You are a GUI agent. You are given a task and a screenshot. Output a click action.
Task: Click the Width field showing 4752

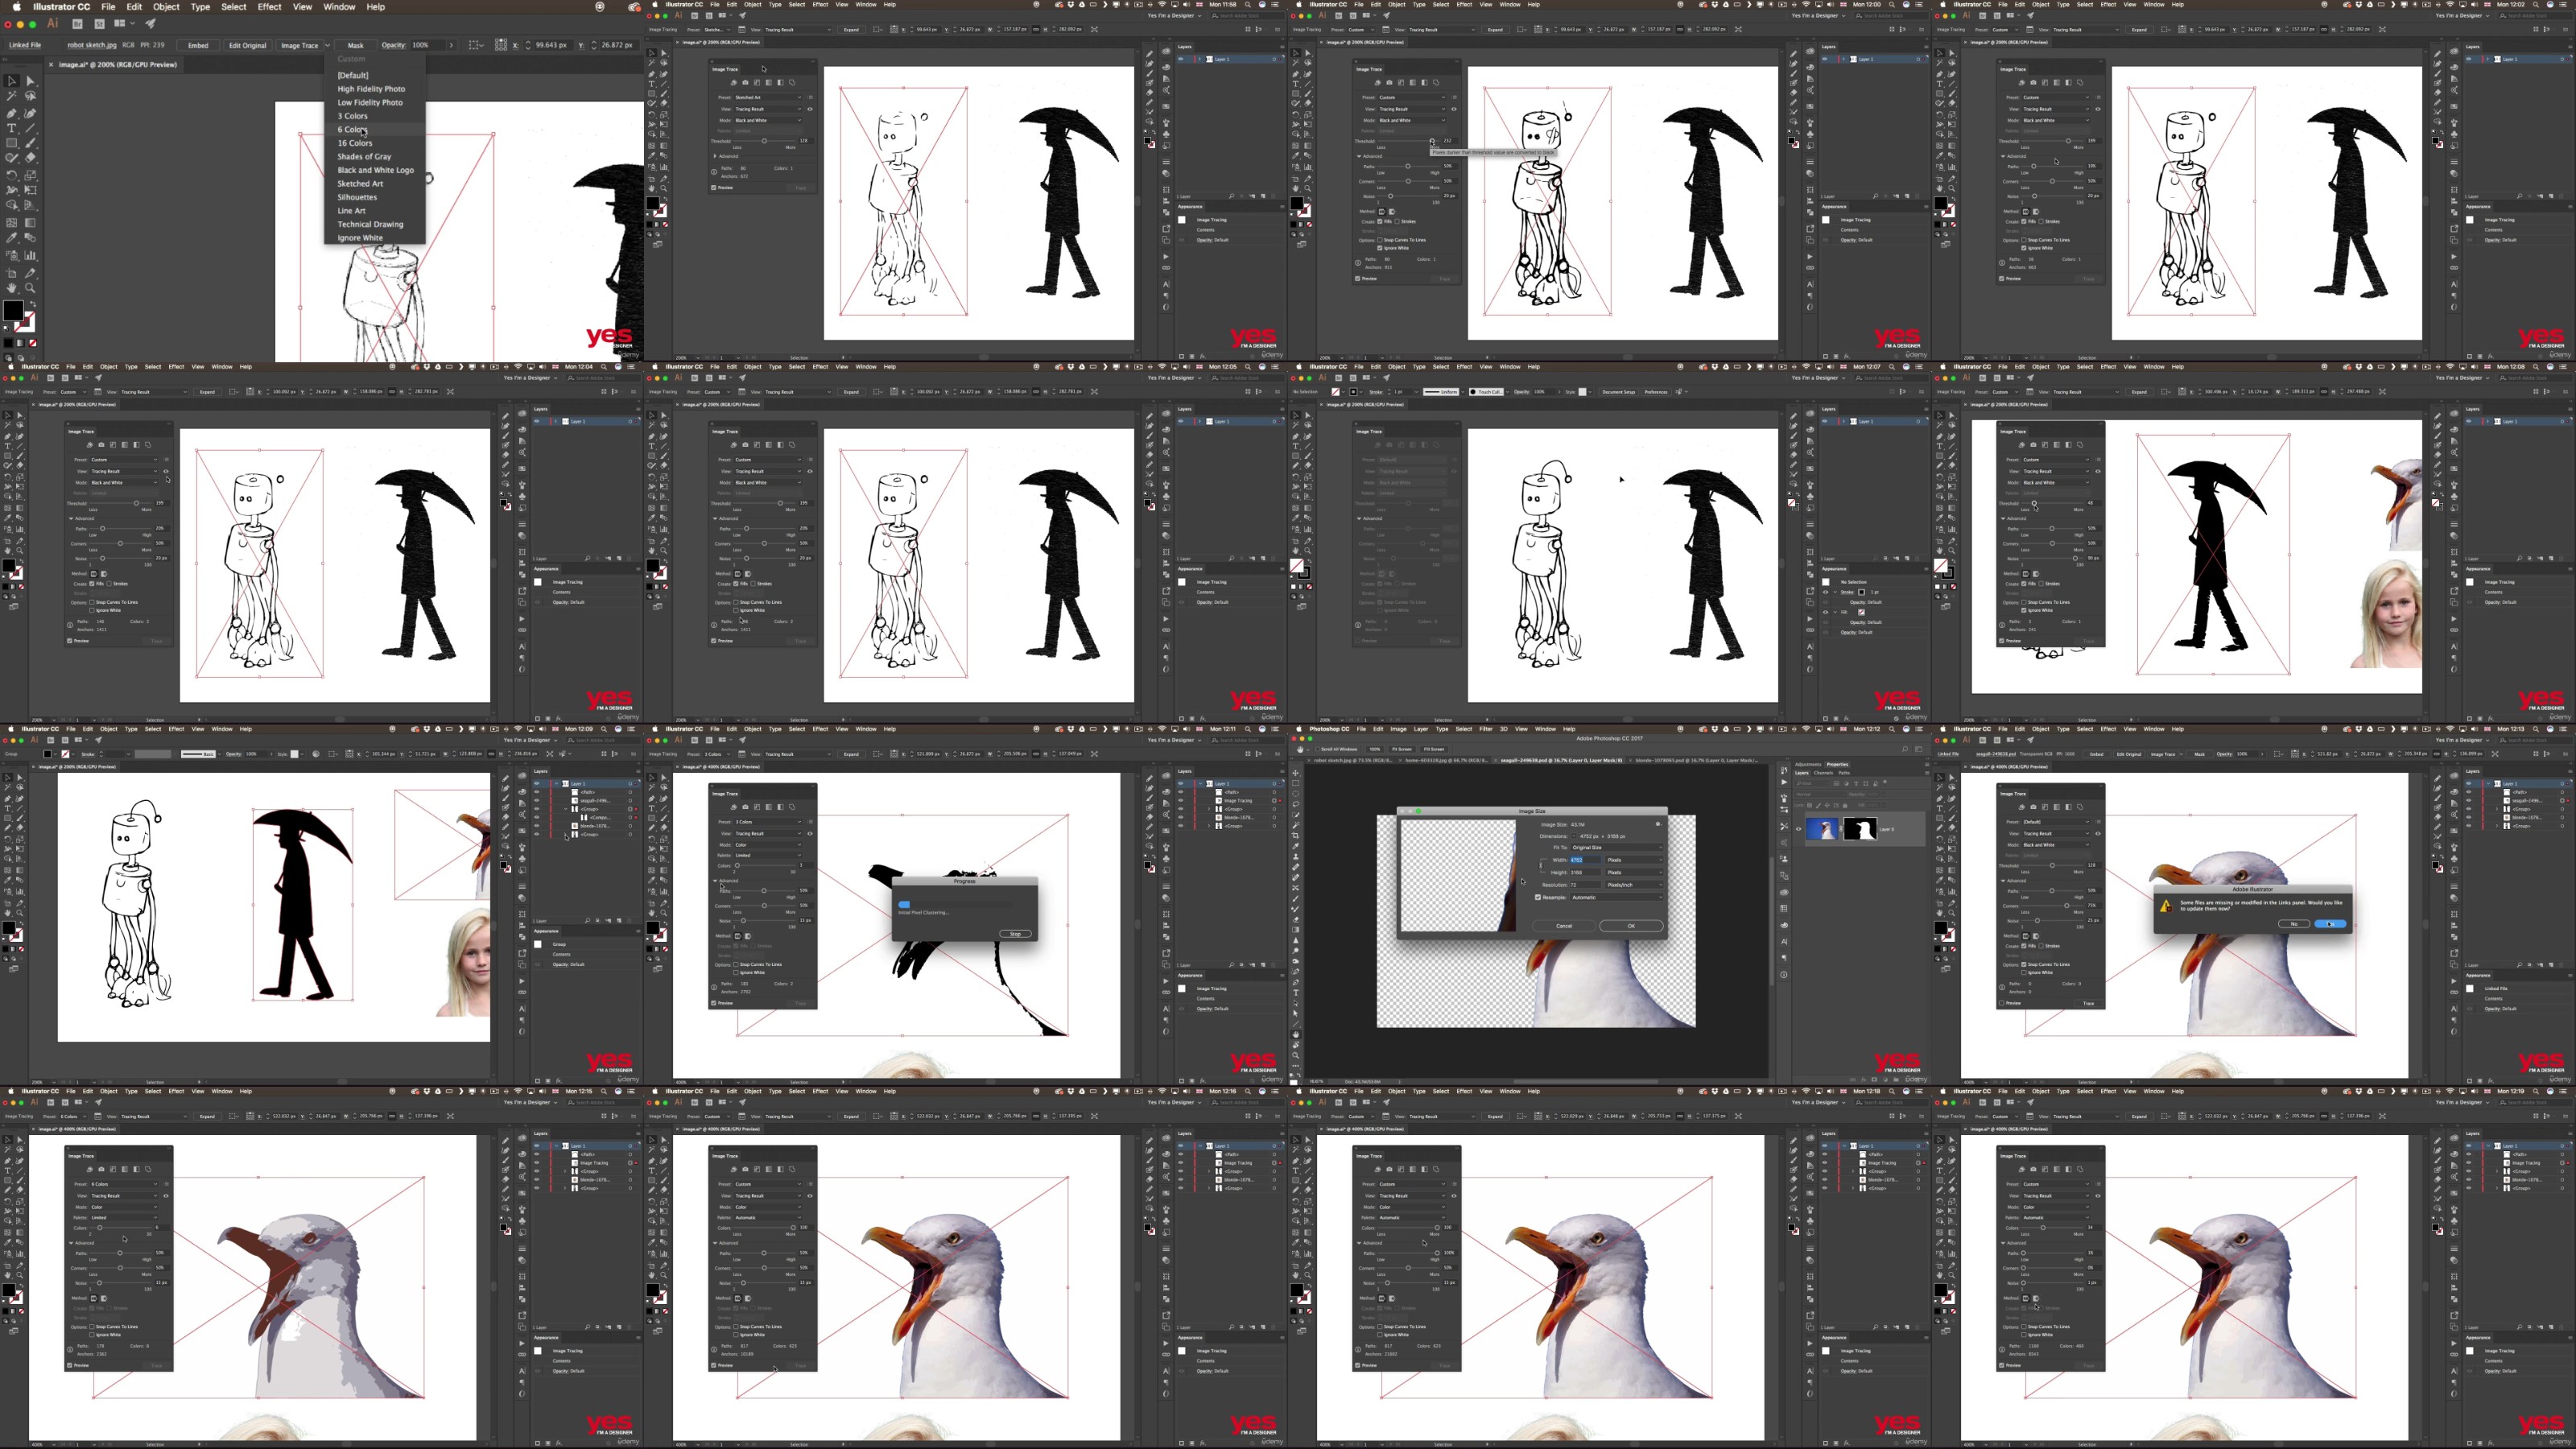pos(1586,860)
